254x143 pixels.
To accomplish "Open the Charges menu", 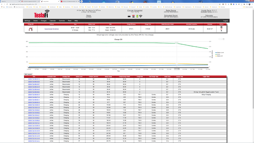I will pyautogui.click(x=43, y=21).
